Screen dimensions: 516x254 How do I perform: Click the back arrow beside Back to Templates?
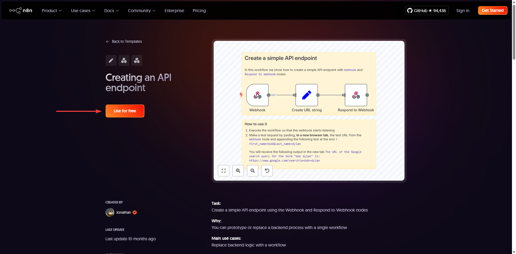click(107, 41)
